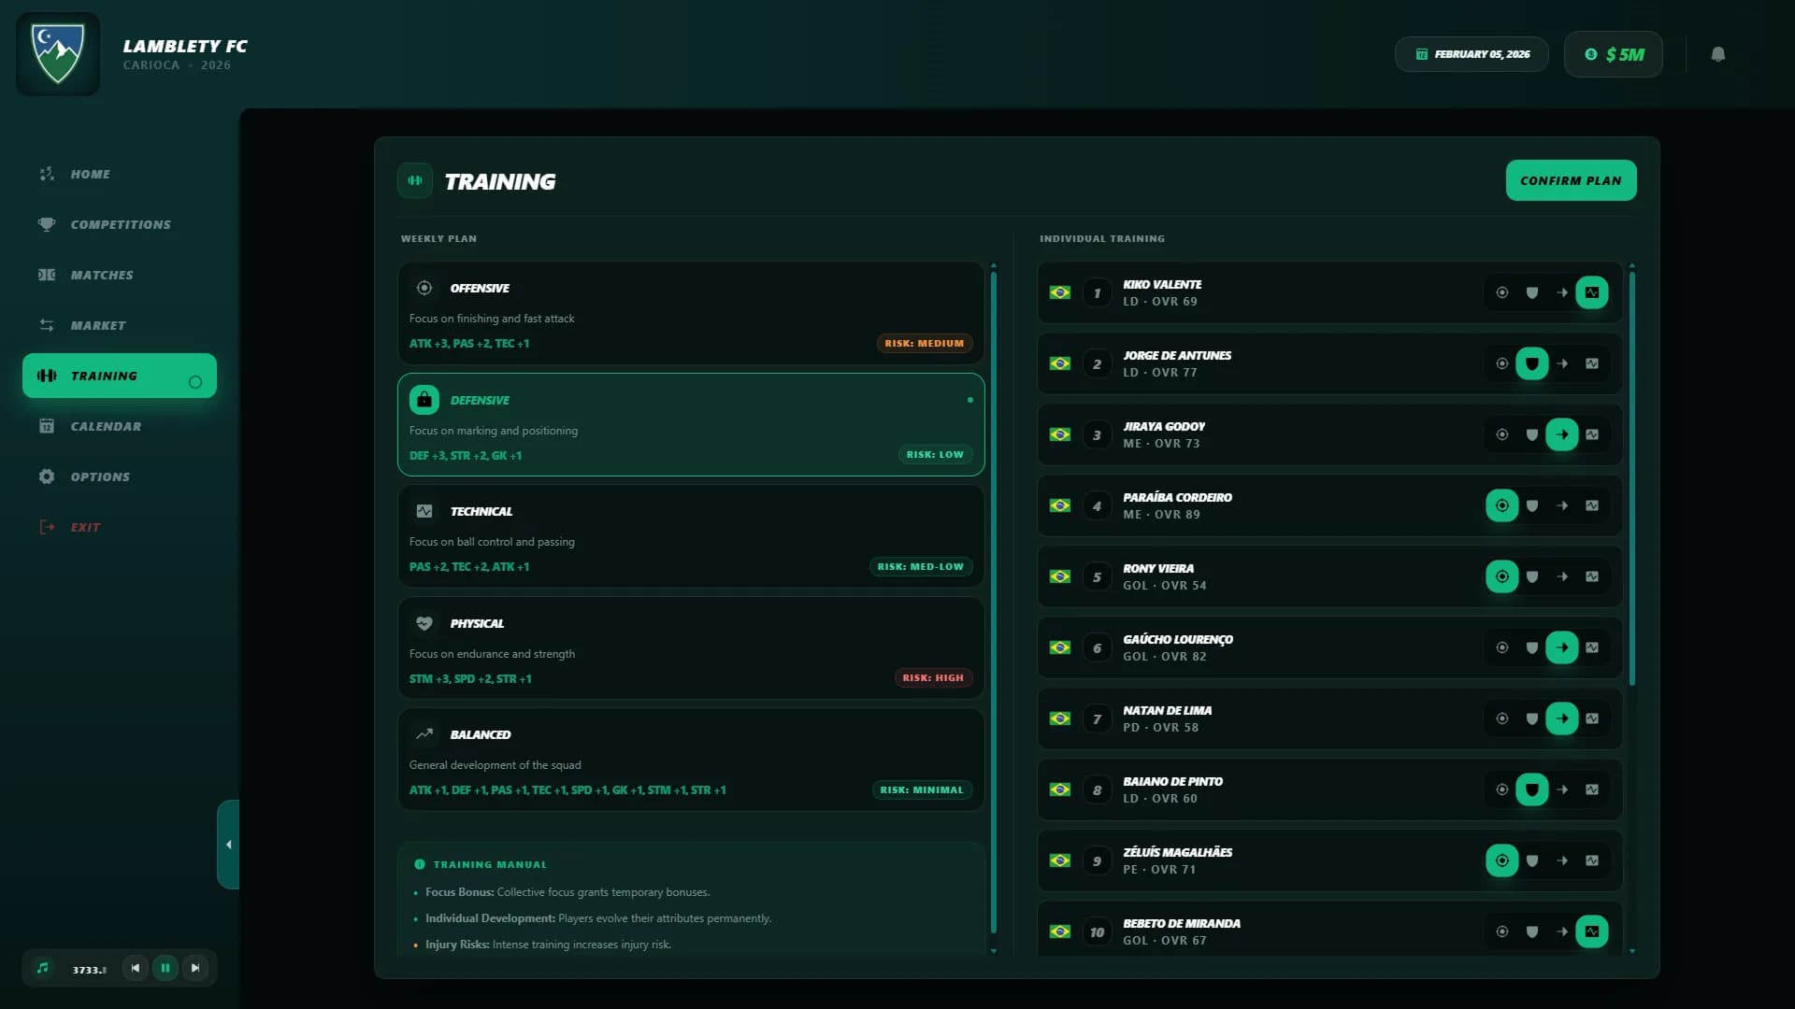Select the Training sidebar item
Viewport: 1795px width, 1009px height.
click(x=120, y=376)
